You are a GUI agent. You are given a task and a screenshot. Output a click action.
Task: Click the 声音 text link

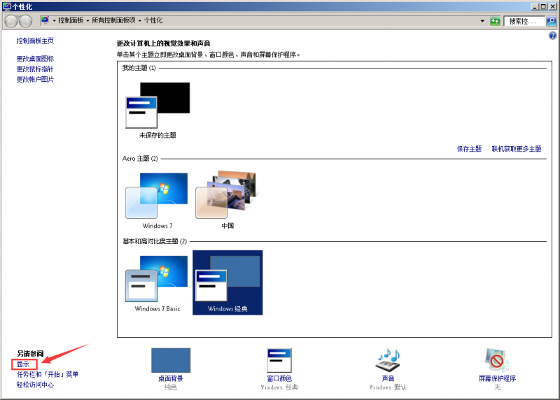(388, 378)
